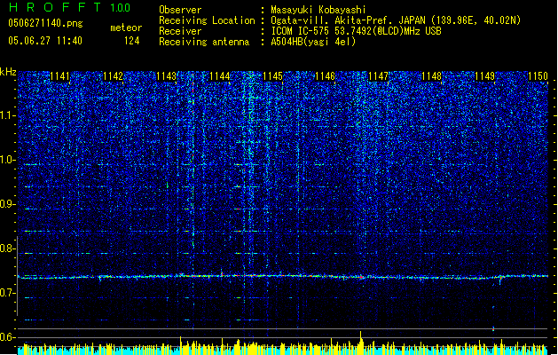Select filename 0506271140.png
The height and width of the screenshot is (355, 558).
click(45, 23)
